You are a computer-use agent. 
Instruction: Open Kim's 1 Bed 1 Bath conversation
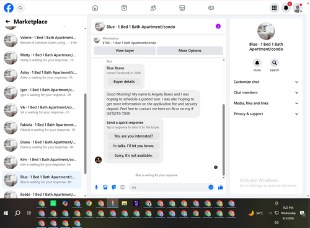(x=42, y=162)
